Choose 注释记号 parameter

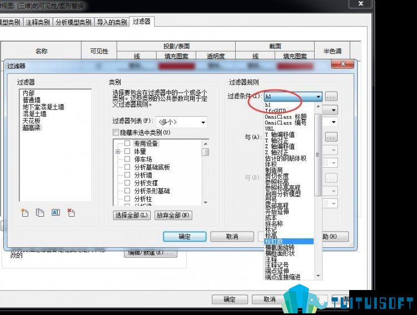click(x=277, y=265)
